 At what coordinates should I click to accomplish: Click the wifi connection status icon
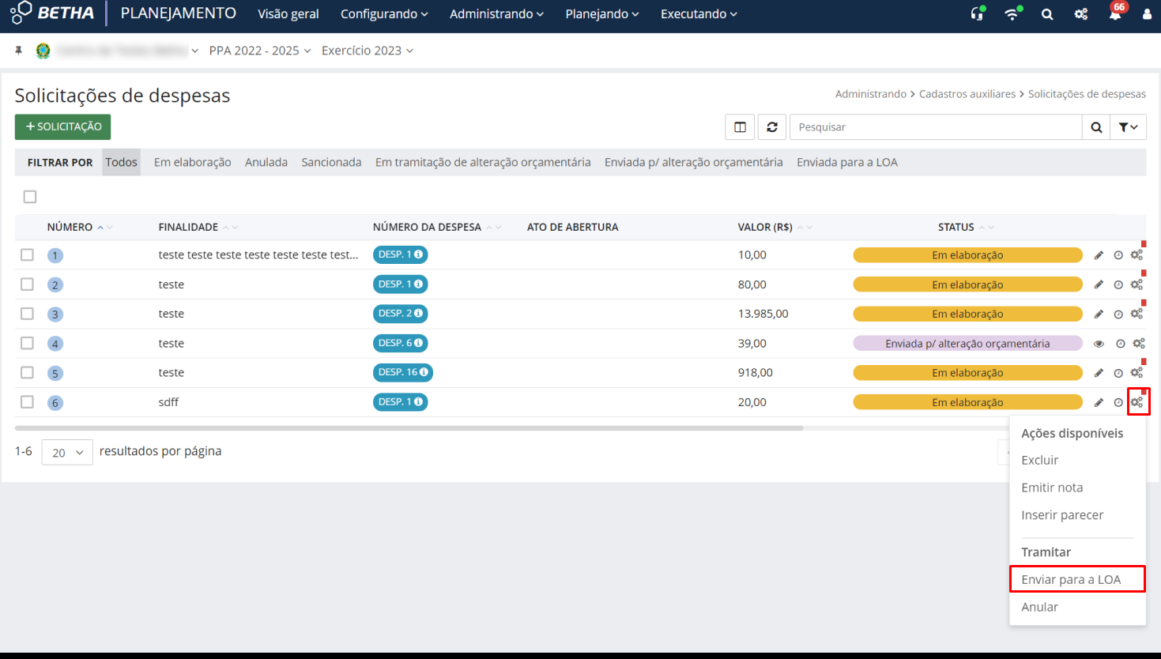(1012, 13)
